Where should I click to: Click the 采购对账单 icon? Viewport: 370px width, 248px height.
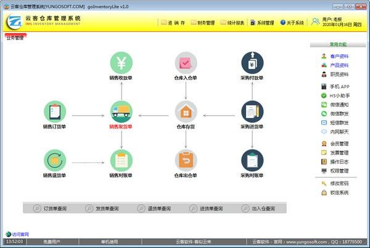[x=252, y=160]
